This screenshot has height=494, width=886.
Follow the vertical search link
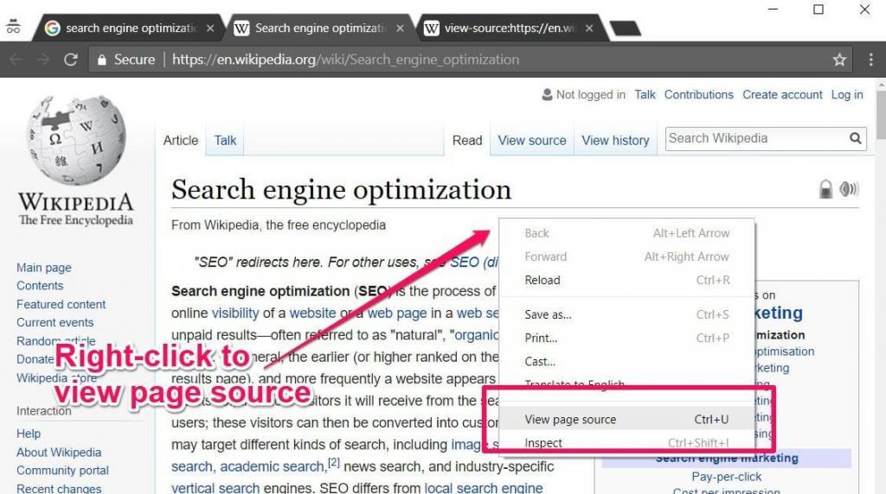(x=215, y=488)
